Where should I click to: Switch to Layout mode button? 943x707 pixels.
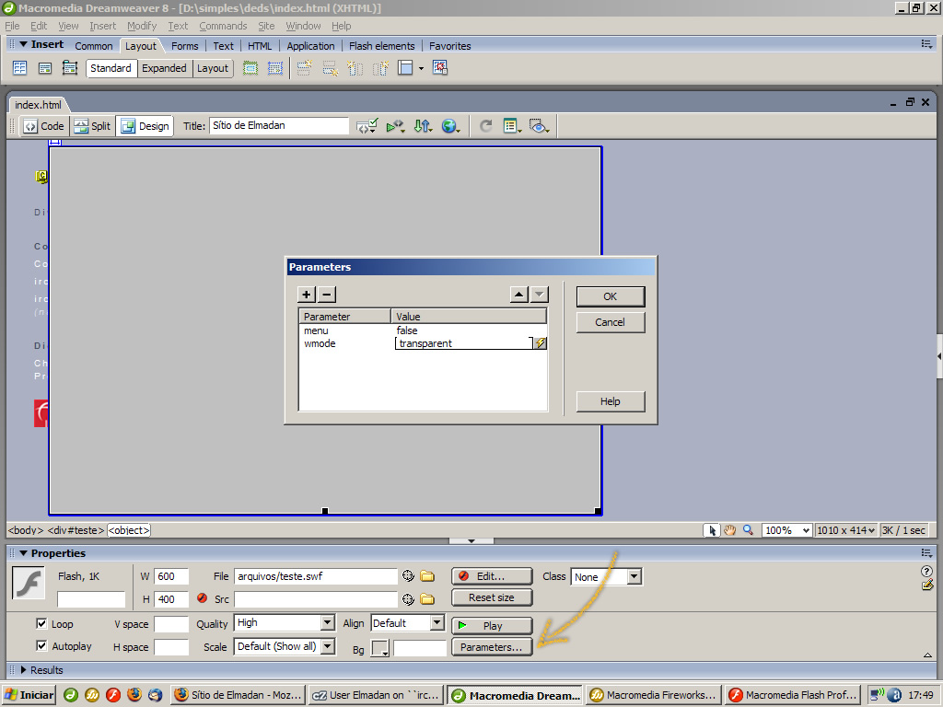(213, 68)
